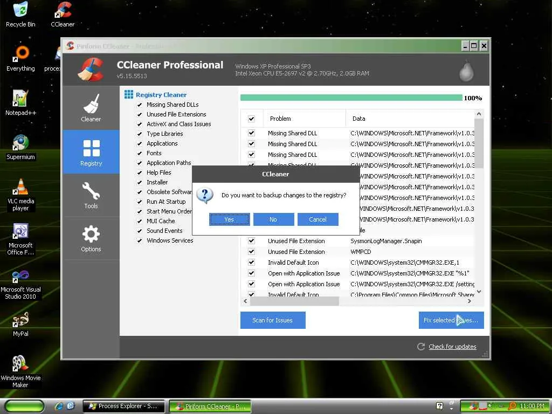Open the Tools section
Screen dimensions: 552x414
pos(91,195)
